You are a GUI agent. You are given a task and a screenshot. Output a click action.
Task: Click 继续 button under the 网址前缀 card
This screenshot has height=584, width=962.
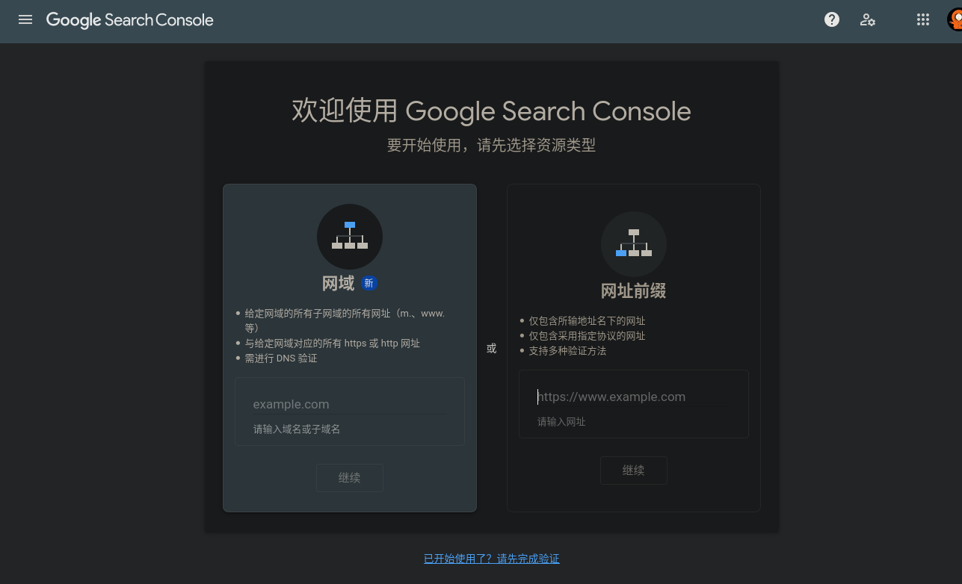634,470
